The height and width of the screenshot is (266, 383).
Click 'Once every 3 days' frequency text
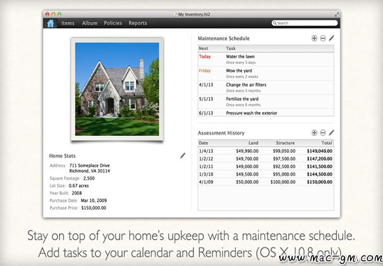pos(241,63)
